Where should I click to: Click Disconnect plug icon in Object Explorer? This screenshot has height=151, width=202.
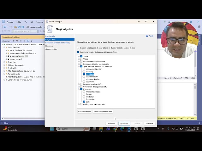pos(17,41)
